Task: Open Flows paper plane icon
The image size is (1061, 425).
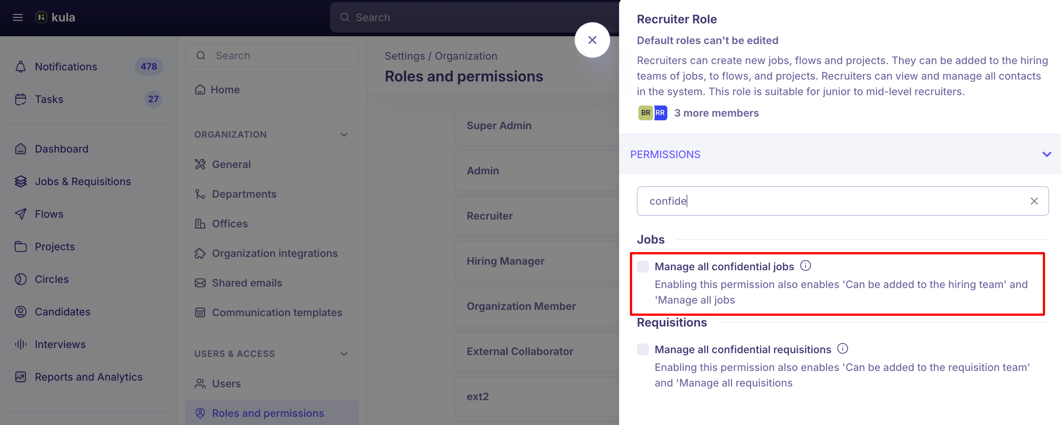Action: (21, 214)
